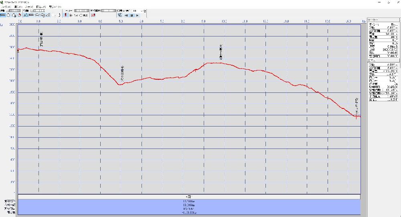The width and height of the screenshot is (401, 217).
Task: Click the small icon at graph's top-right corner
Action: point(363,20)
